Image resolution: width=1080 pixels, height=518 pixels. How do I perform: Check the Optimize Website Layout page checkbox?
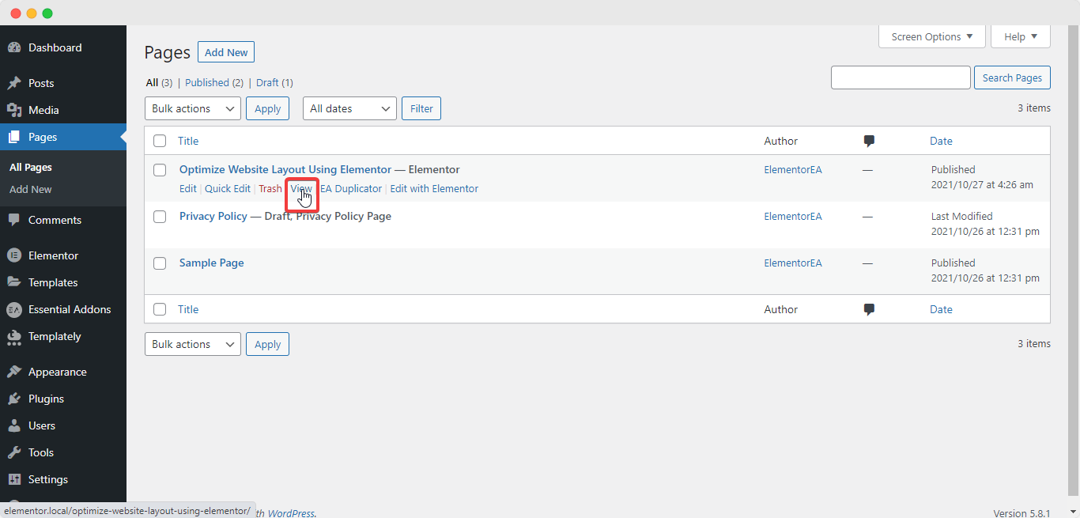160,170
